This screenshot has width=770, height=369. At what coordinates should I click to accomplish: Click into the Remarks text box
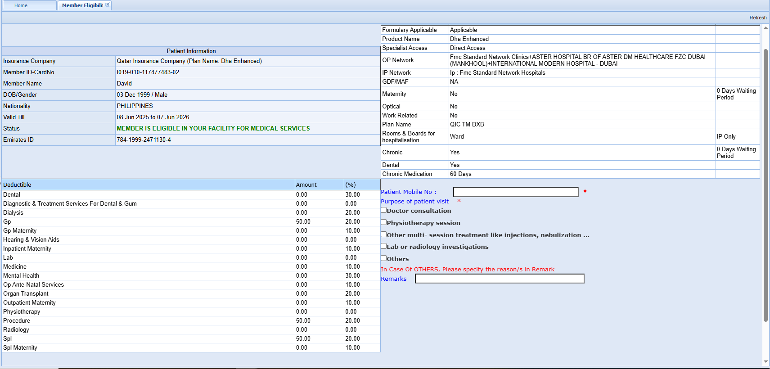click(499, 279)
